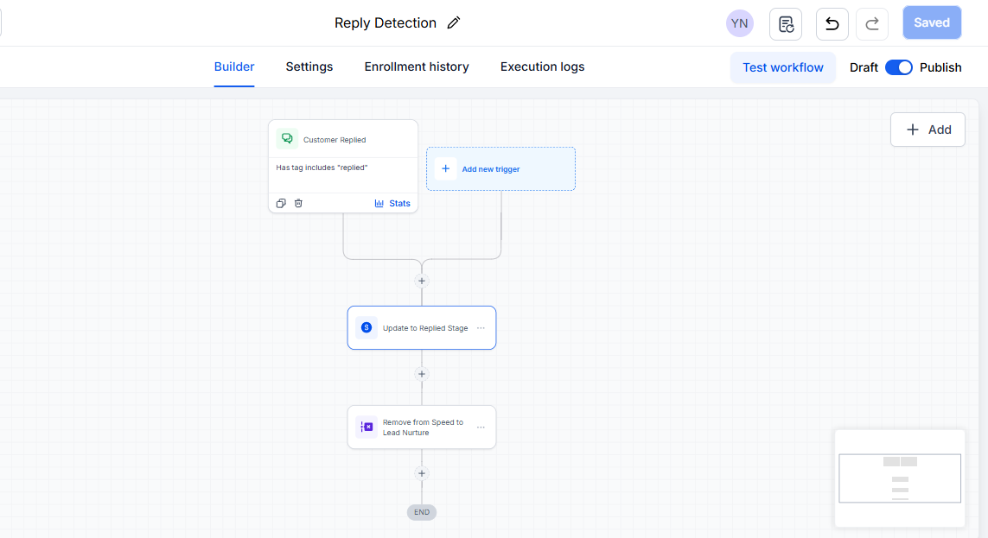Click the canvas minimap thumbnail

[x=900, y=478]
